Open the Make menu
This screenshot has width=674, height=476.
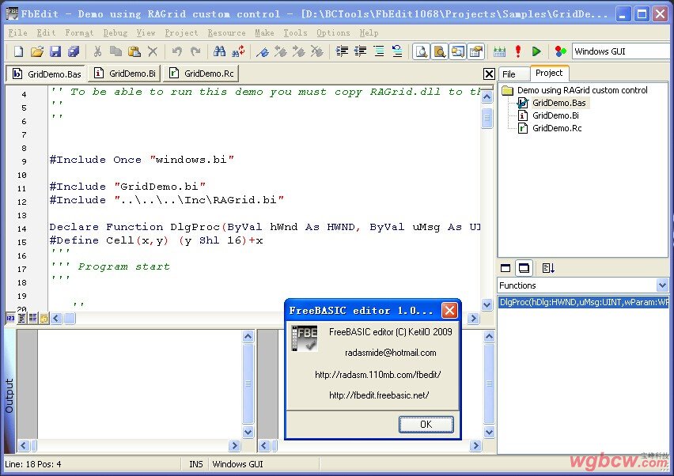pyautogui.click(x=264, y=32)
